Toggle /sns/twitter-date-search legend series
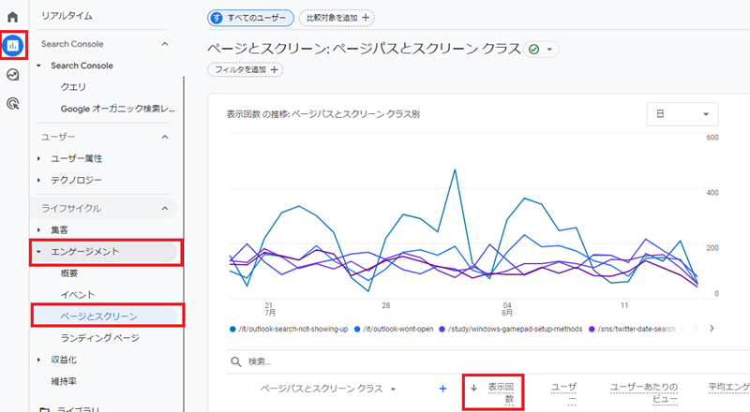Screen dimensions: 750x412 pos(632,329)
